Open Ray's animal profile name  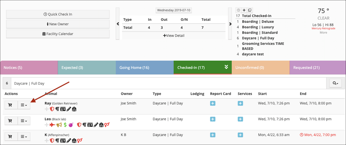(47, 103)
